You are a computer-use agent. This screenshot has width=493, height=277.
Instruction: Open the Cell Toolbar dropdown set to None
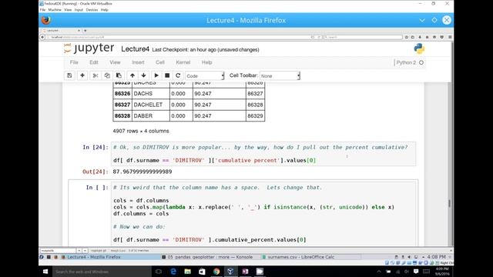280,75
